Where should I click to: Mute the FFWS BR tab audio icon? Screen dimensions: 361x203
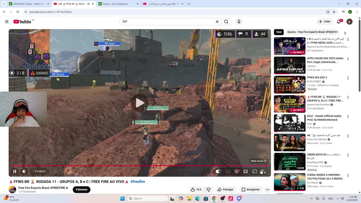(x=88, y=4)
